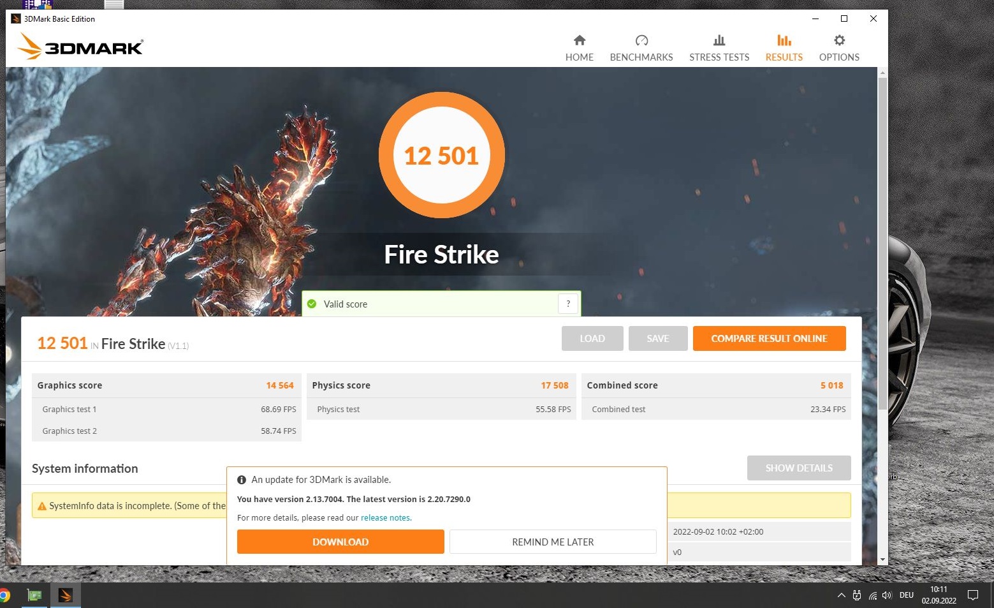This screenshot has height=608, width=994.
Task: Click the scrollbar down arrow
Action: click(x=882, y=560)
